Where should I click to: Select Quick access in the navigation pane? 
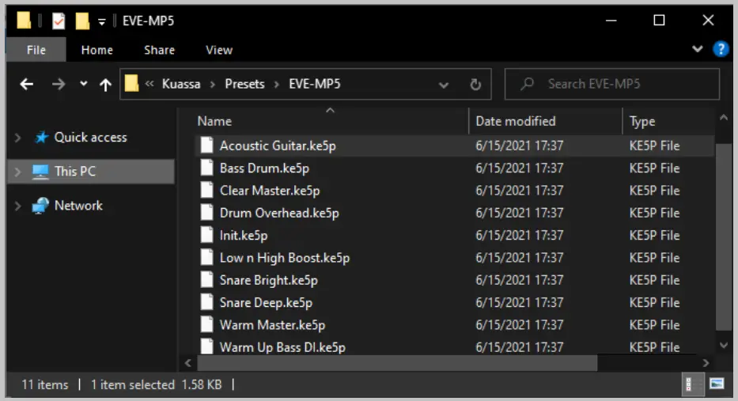pos(90,137)
